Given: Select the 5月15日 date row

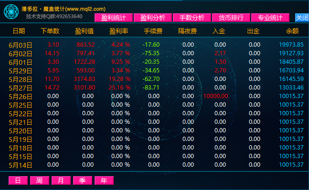Looking at the screenshot, I should point(21,157).
